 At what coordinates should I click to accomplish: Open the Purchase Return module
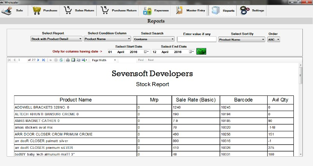tap(119, 11)
